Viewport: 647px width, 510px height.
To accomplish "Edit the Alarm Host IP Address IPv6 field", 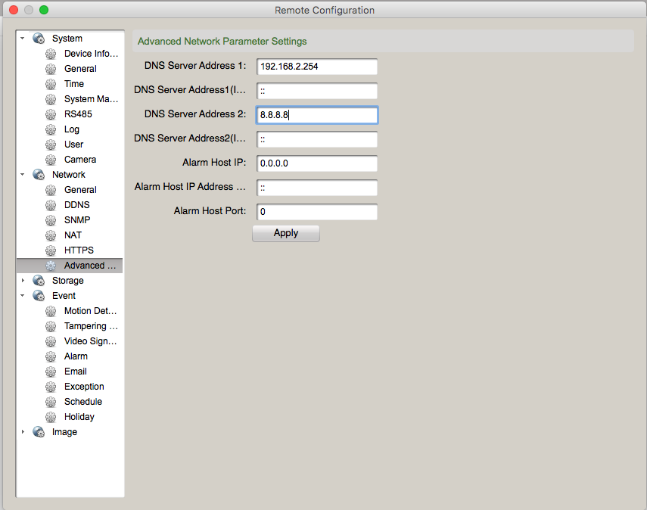I will [x=317, y=188].
